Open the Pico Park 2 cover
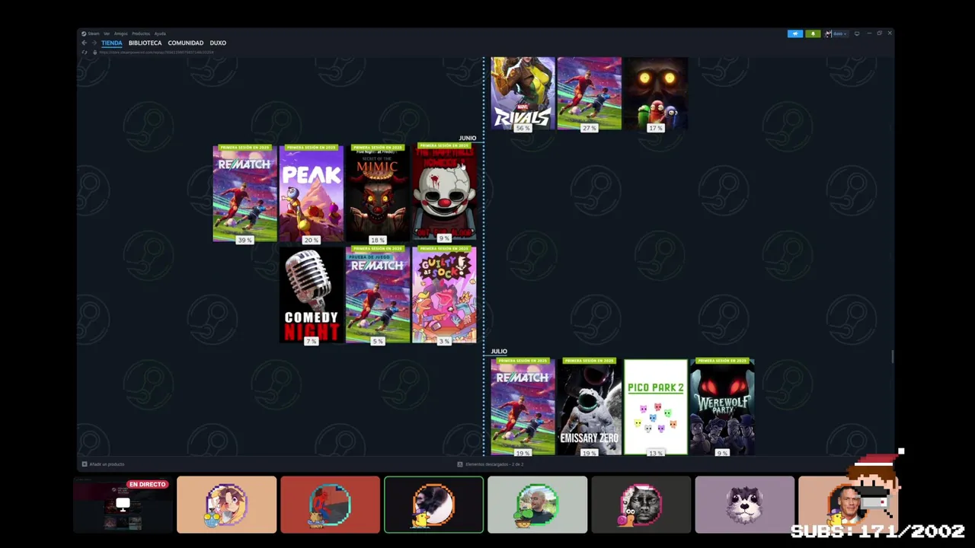The height and width of the screenshot is (548, 975). (656, 406)
